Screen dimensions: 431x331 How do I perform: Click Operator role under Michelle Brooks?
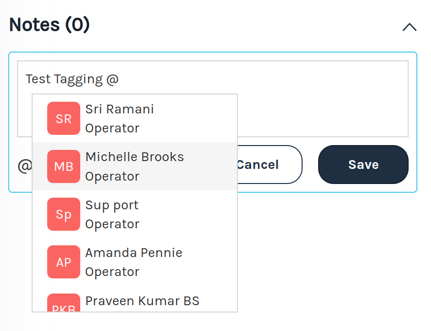[x=112, y=176]
